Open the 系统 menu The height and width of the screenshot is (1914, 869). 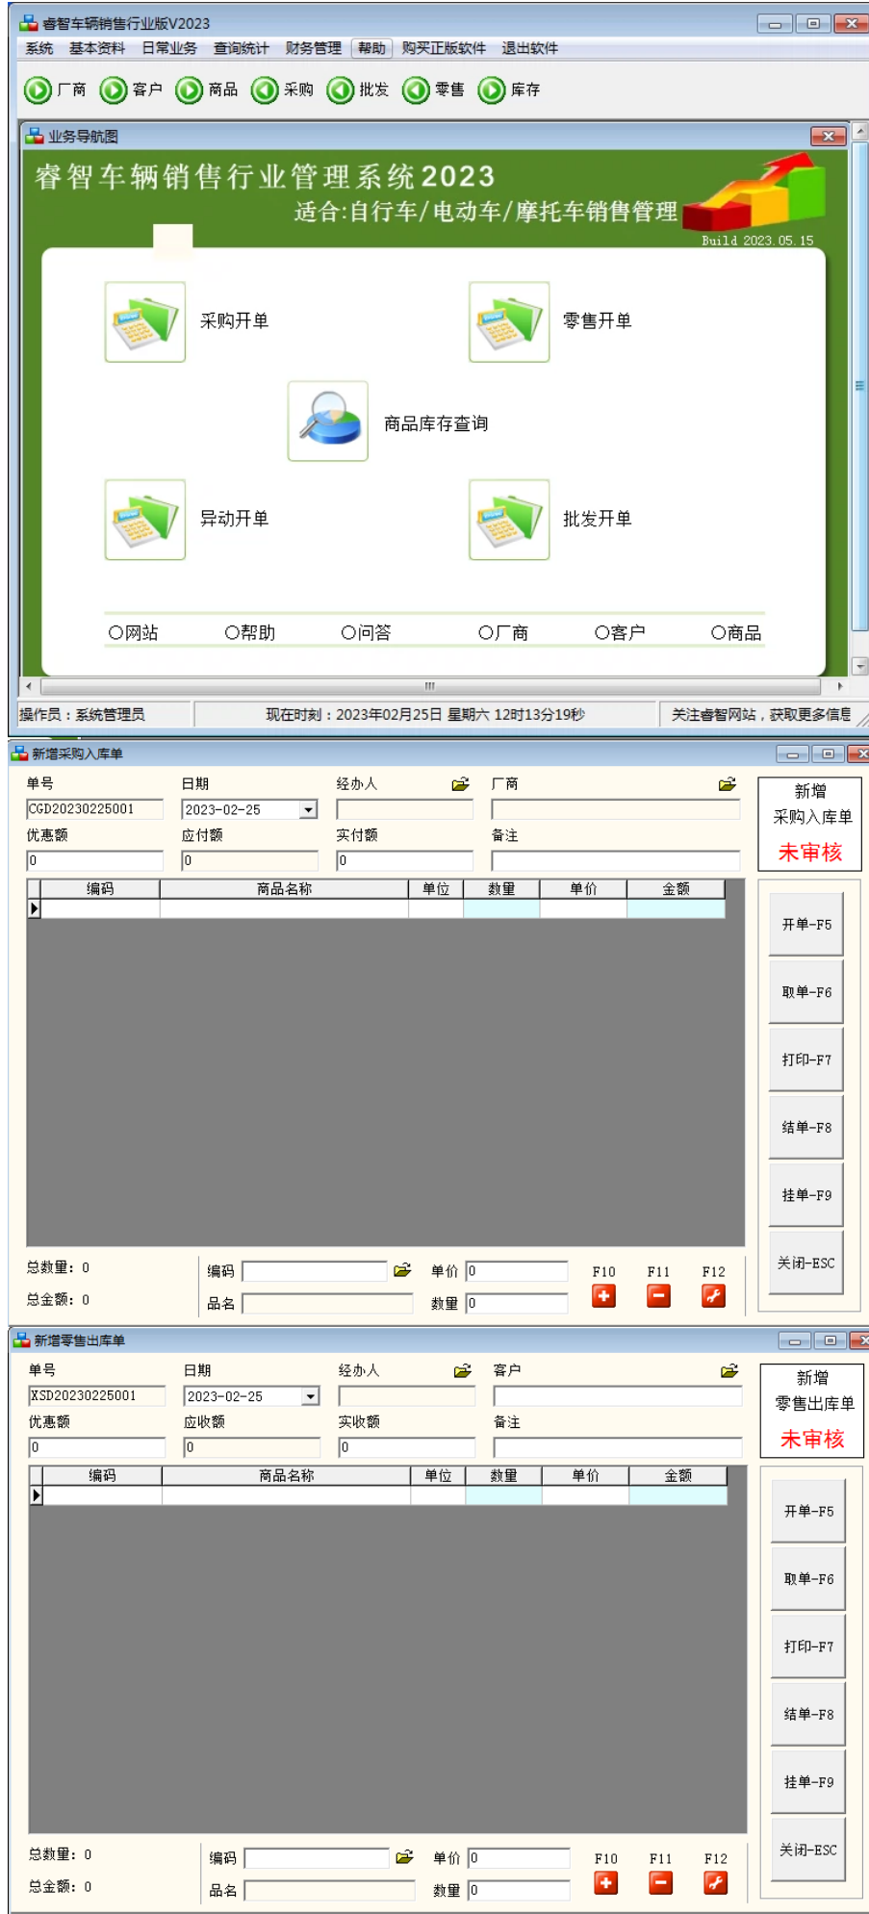[x=39, y=48]
